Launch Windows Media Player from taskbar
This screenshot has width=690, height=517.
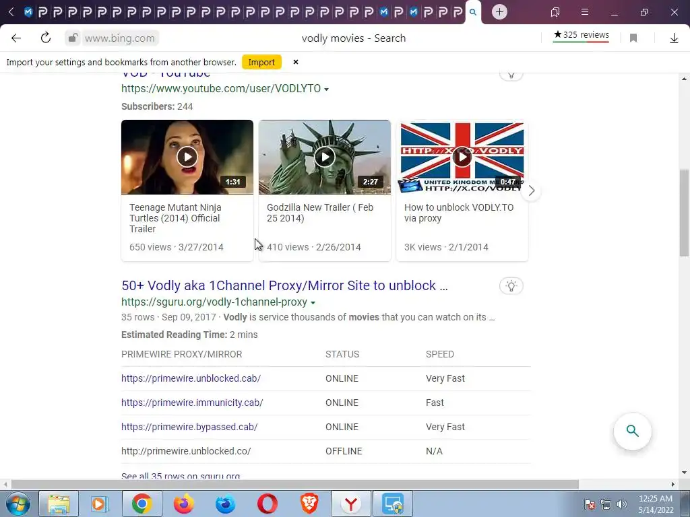pos(100,504)
